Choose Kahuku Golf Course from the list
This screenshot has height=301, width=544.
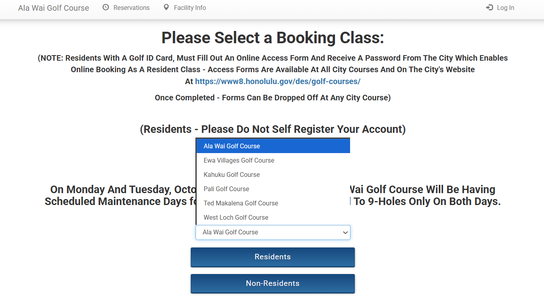tap(232, 174)
